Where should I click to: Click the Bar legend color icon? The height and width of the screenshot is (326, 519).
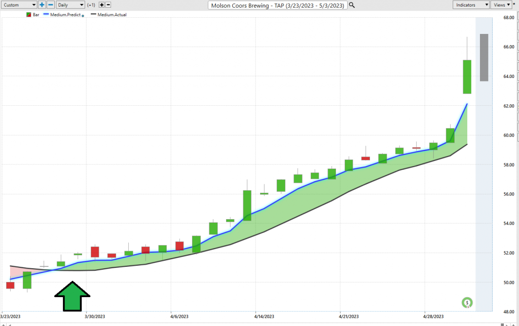tap(29, 15)
